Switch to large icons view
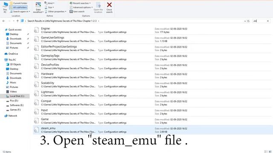The image size is (273, 153). 270,151
